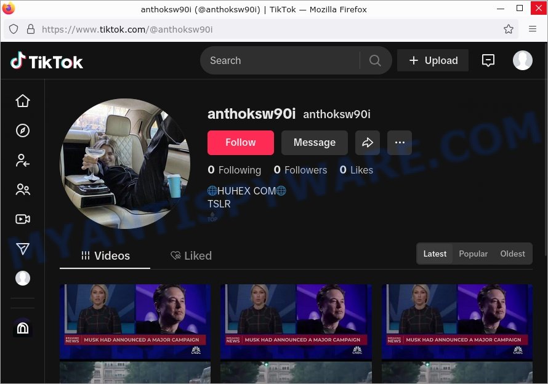Open the LIVE camera icon in sidebar
548x384 pixels.
click(x=23, y=219)
